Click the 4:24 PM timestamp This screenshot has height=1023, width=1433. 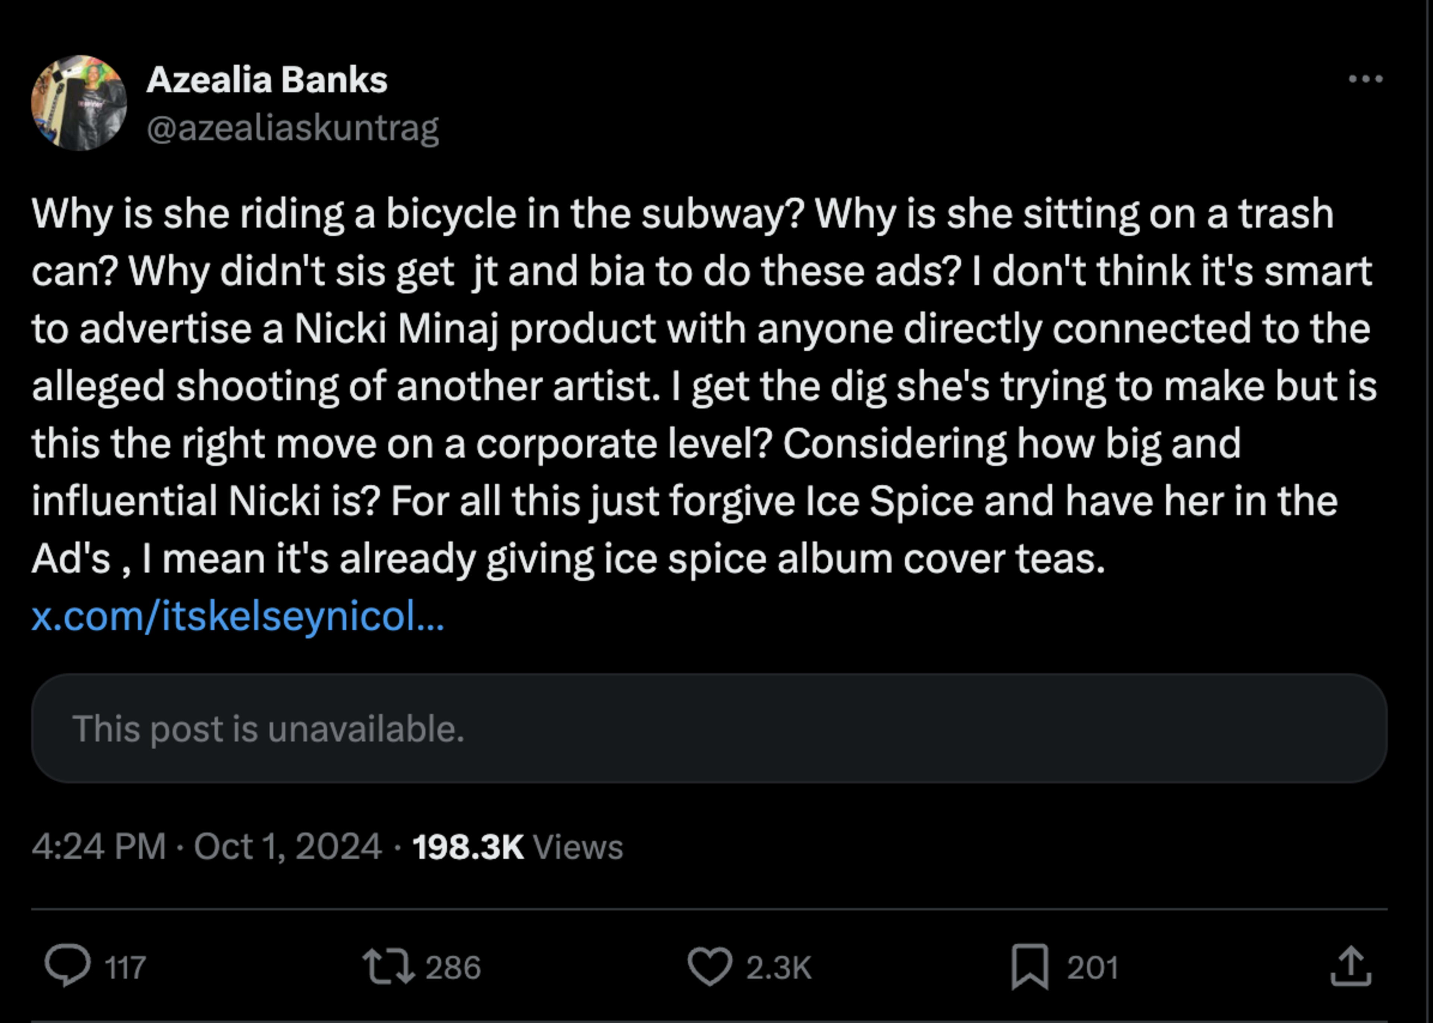pyautogui.click(x=99, y=846)
